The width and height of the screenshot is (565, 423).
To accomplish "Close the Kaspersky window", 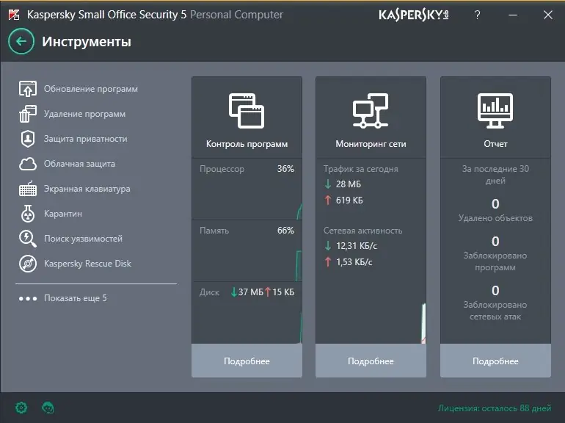I will click(547, 15).
